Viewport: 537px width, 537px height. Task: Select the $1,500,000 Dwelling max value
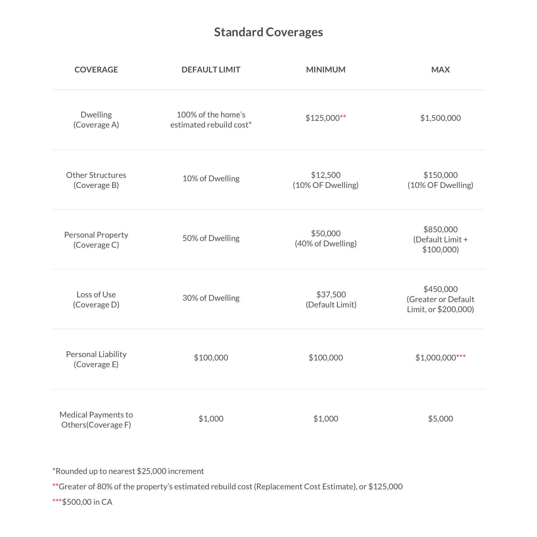point(440,118)
